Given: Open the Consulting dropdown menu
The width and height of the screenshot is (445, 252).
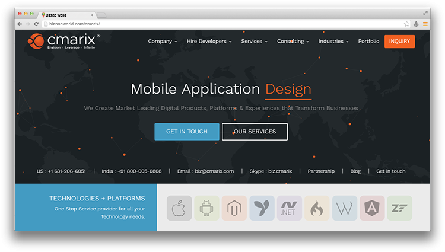Looking at the screenshot, I should point(293,42).
